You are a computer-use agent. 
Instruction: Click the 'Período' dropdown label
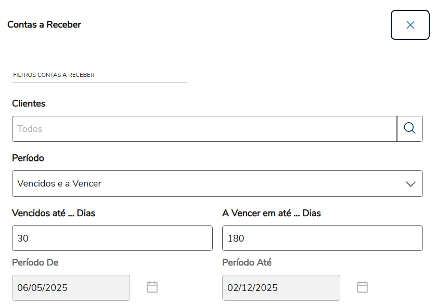[28, 158]
